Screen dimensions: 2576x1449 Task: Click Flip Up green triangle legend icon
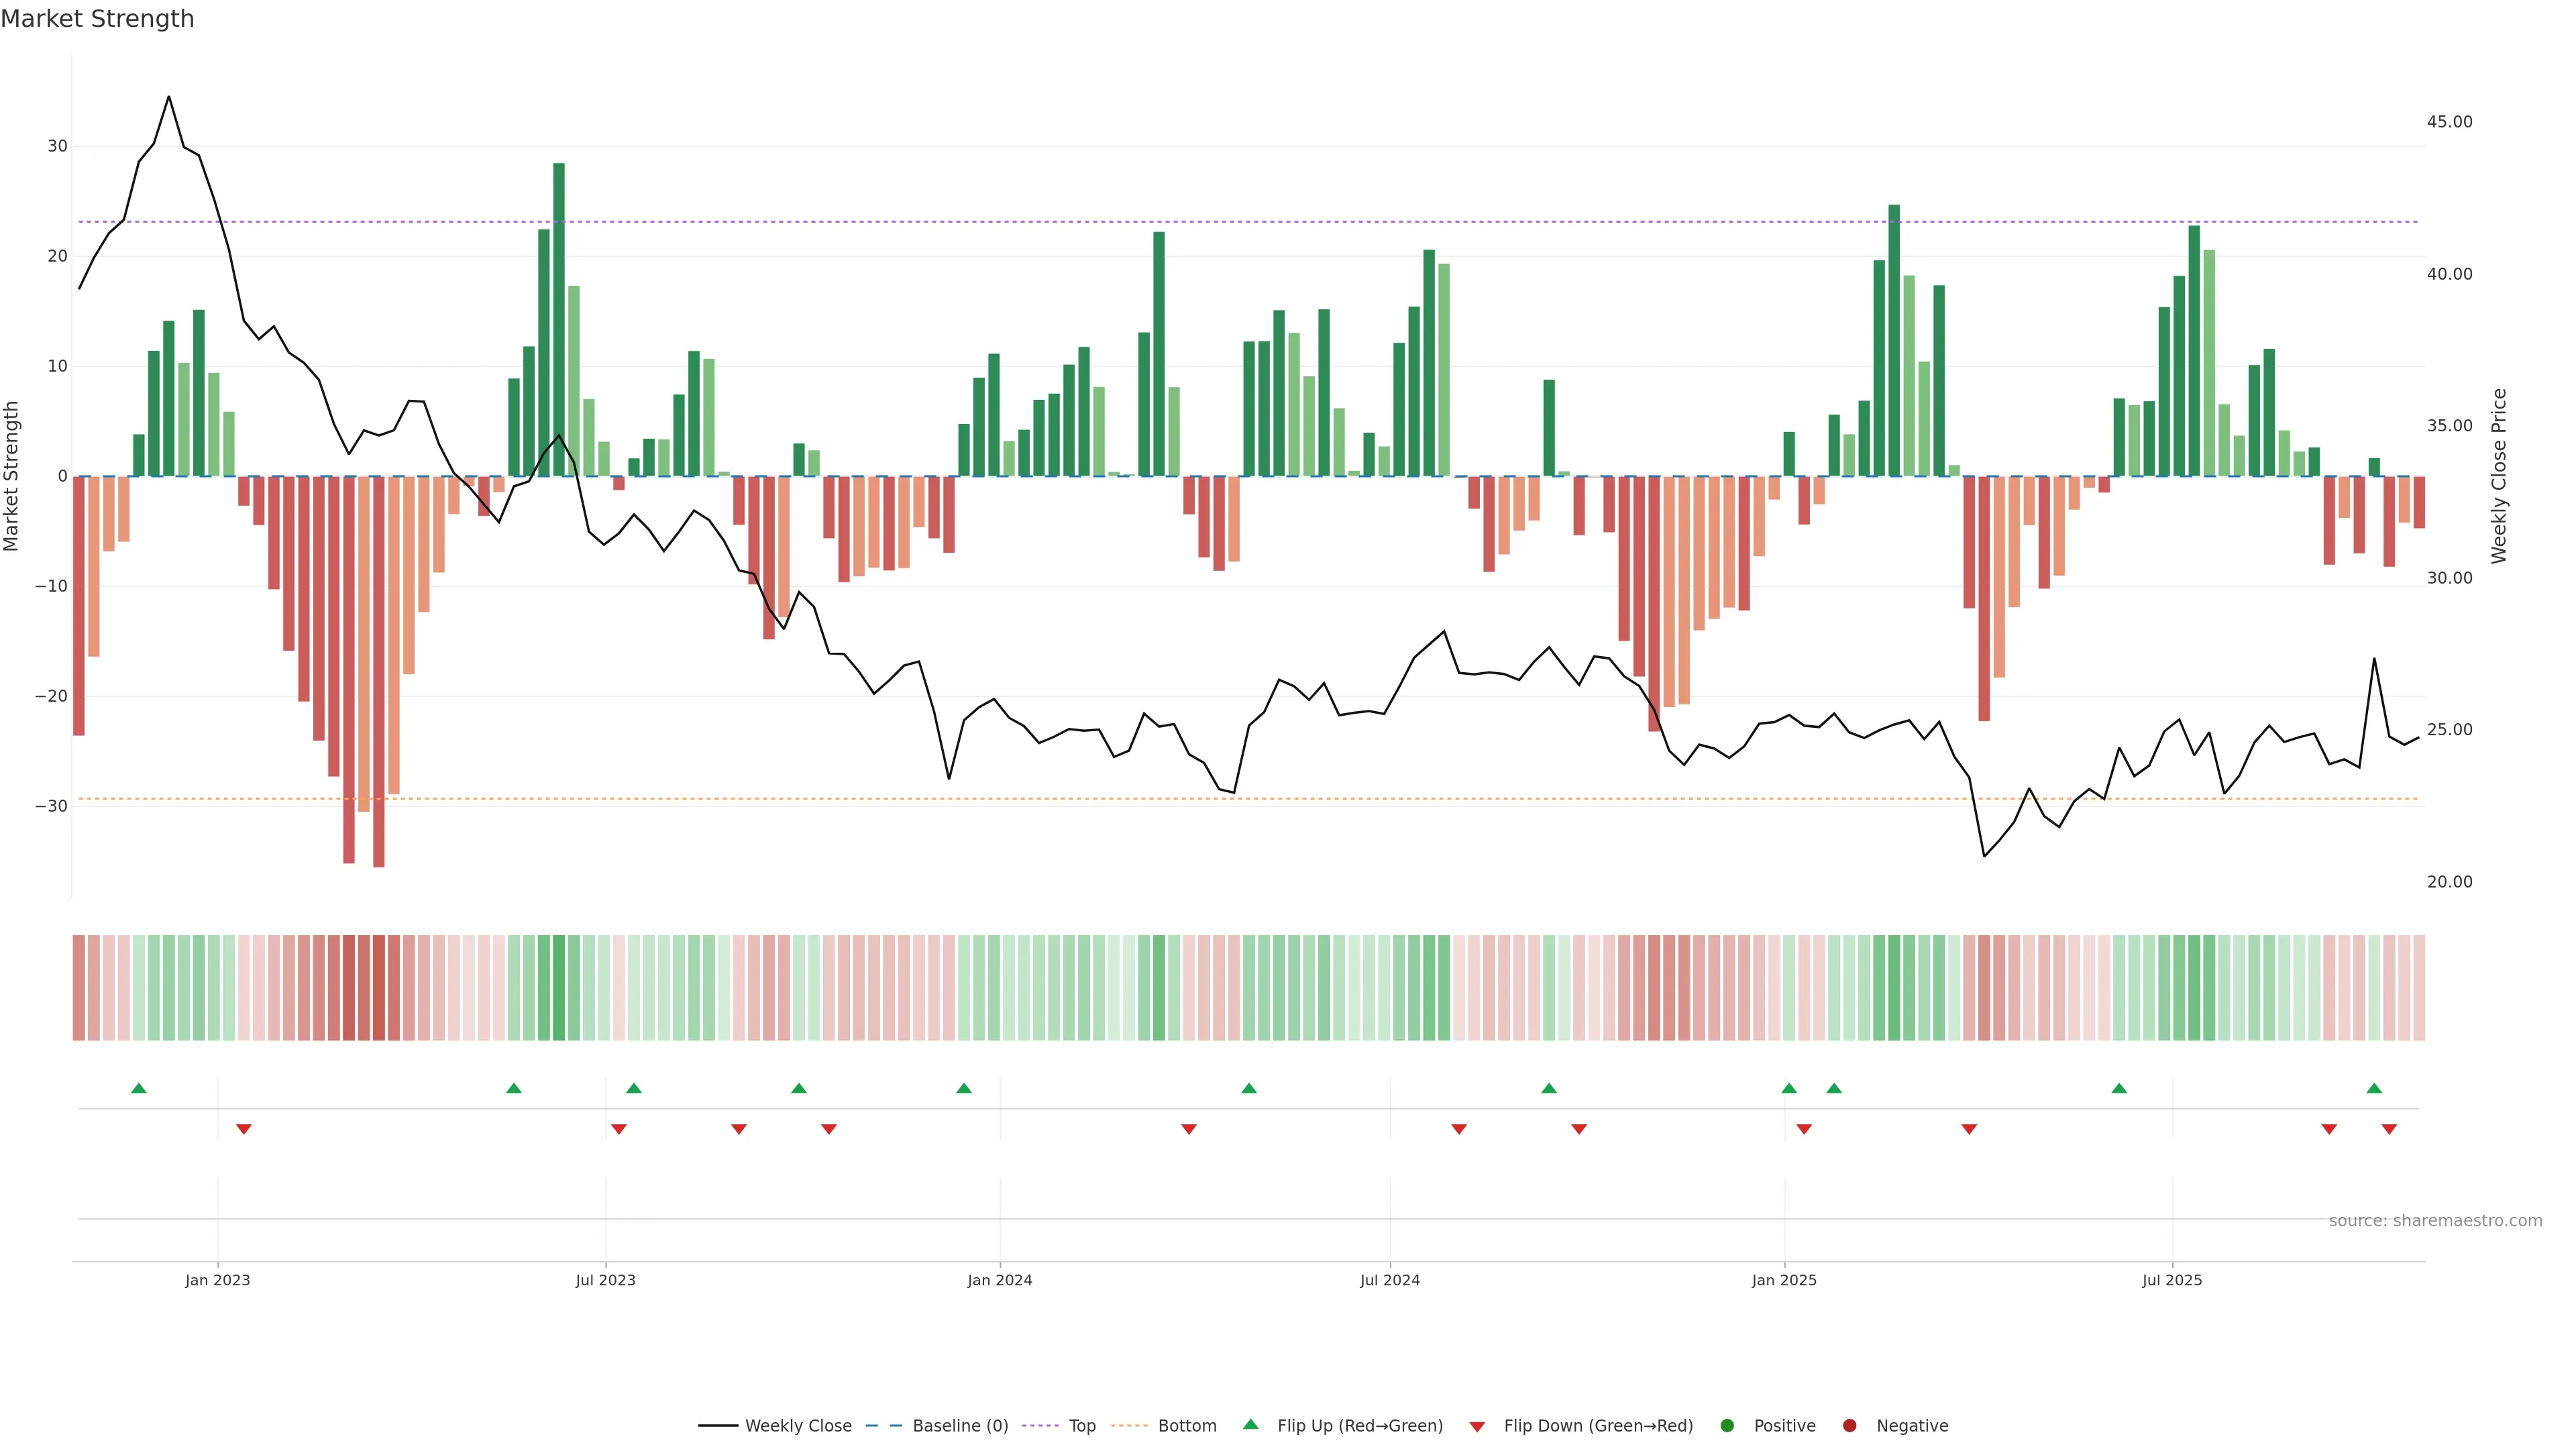point(1250,1424)
